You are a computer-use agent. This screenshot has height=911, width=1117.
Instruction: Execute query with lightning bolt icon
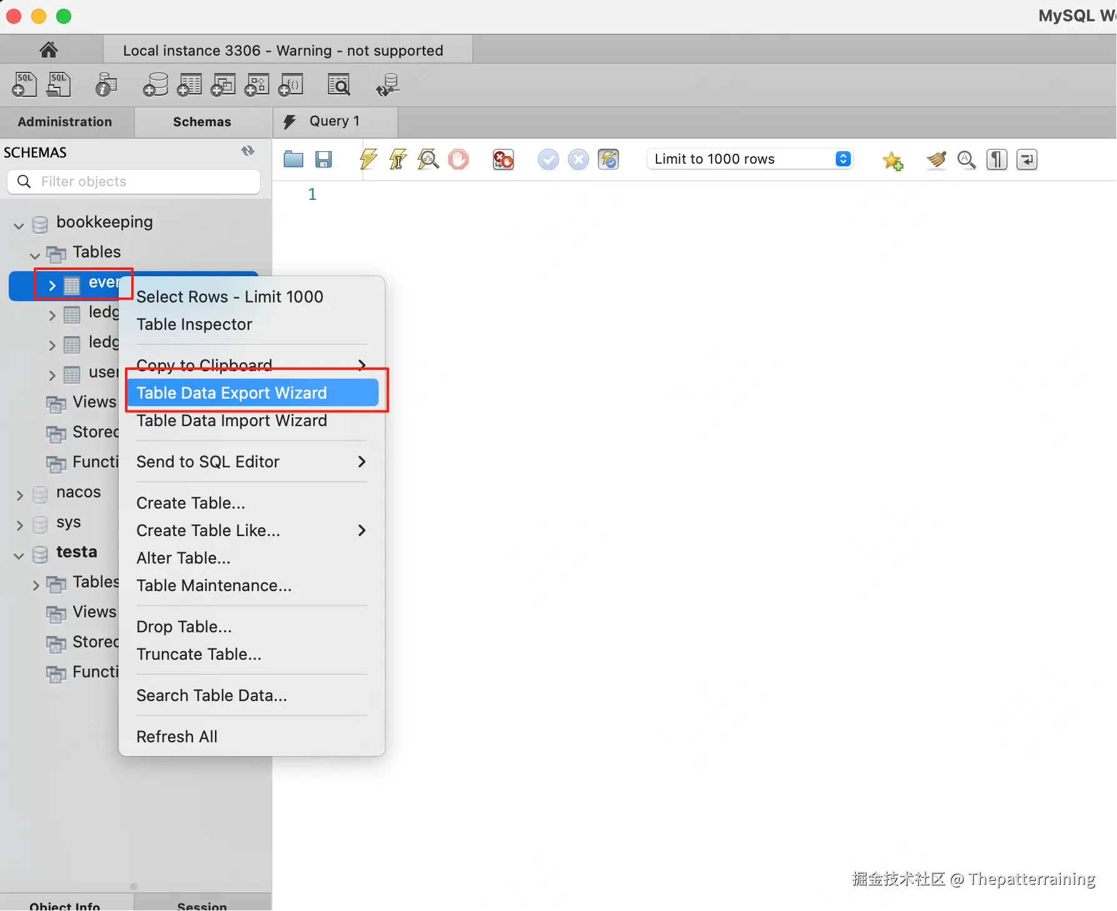(x=369, y=159)
